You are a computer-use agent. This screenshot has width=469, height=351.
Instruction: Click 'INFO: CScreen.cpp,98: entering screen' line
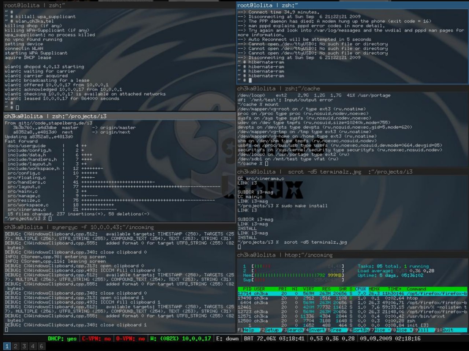point(55,257)
